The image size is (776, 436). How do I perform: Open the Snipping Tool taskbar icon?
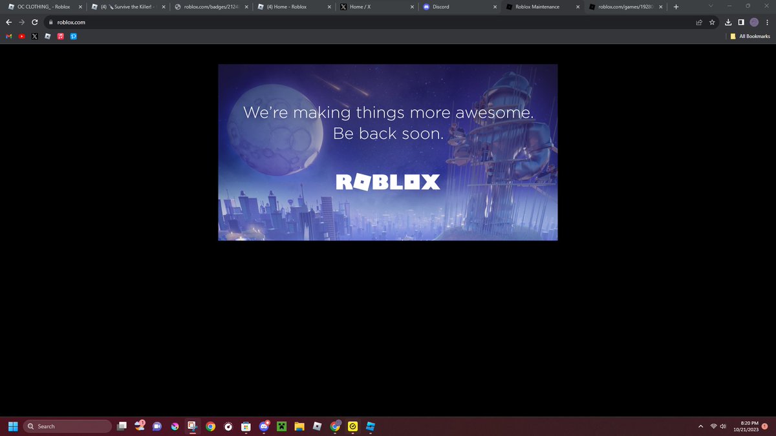tap(193, 426)
